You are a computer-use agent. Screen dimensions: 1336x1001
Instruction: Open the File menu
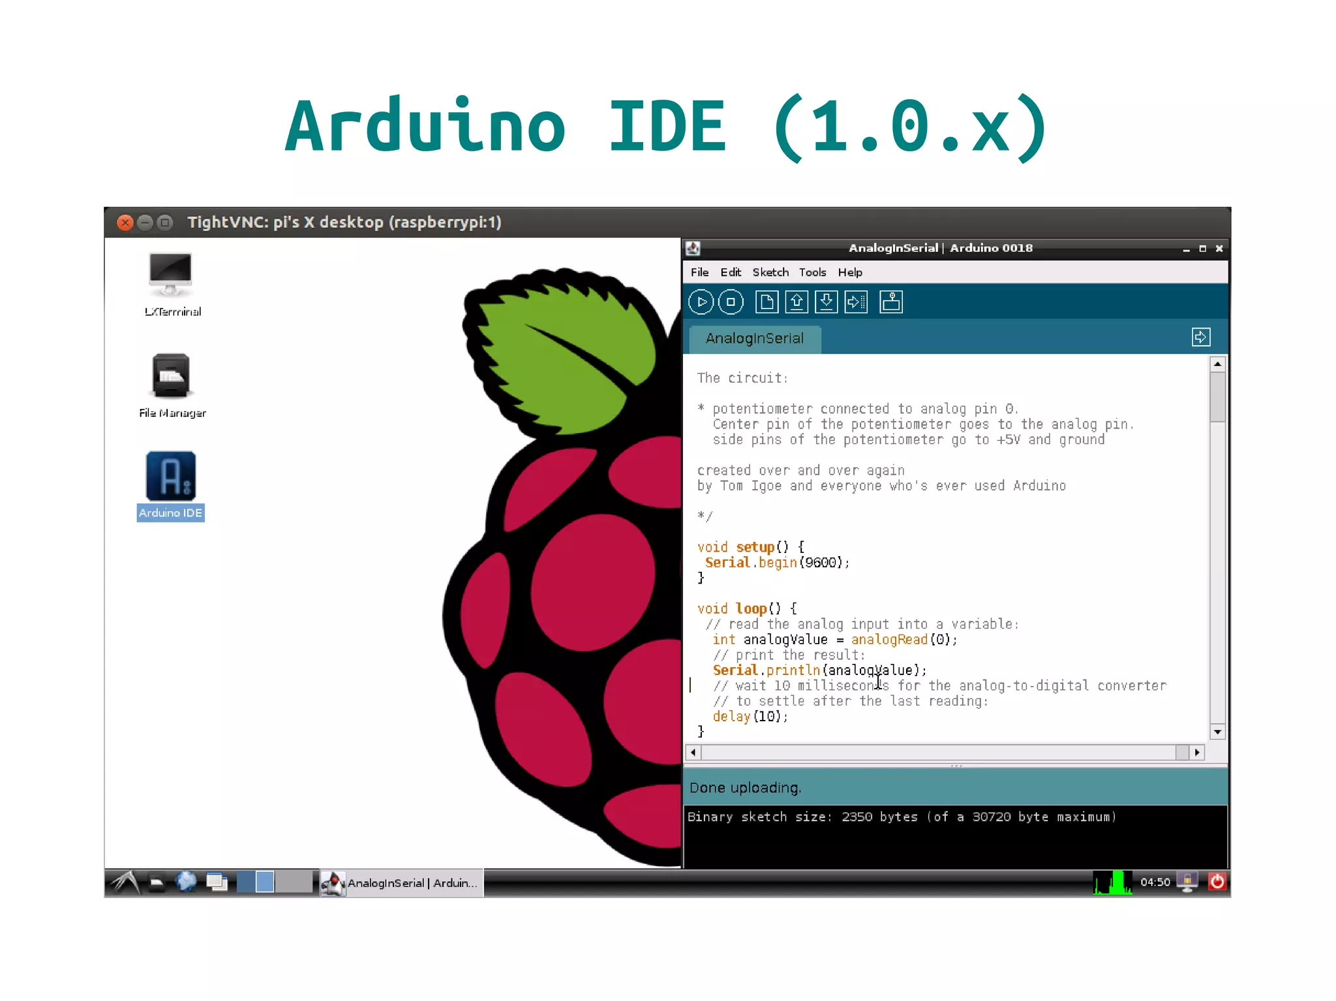pos(699,273)
